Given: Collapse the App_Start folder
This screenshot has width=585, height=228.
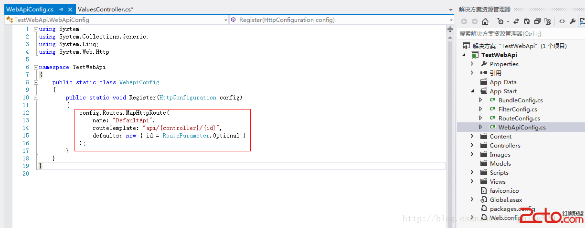Looking at the screenshot, I should (472, 91).
